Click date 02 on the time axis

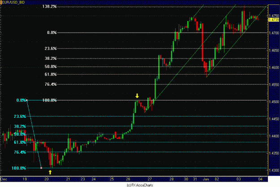click(x=217, y=179)
